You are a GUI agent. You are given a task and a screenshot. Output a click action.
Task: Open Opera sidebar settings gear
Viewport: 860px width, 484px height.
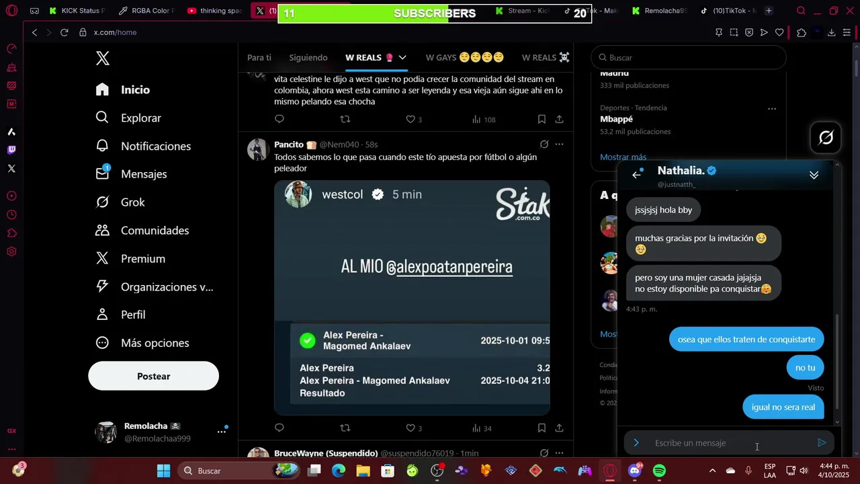[x=11, y=252]
